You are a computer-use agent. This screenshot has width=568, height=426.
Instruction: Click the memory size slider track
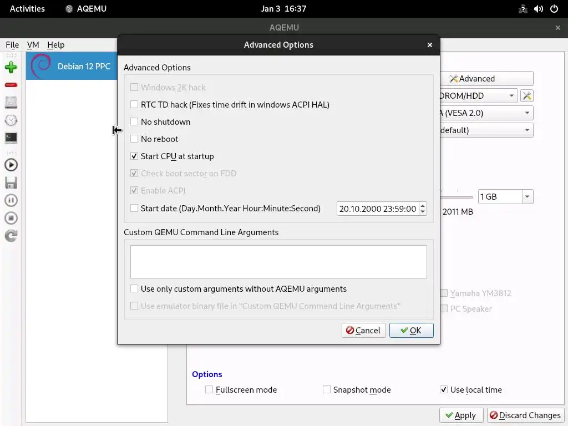pyautogui.click(x=457, y=197)
